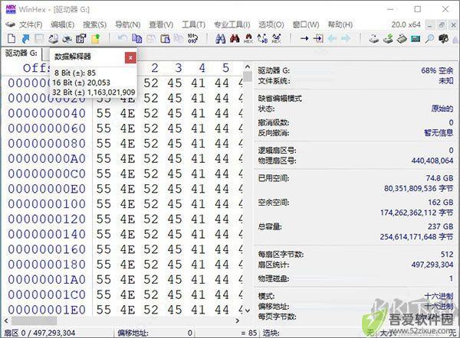
Task: Click the Replace Hex Values icon
Action: (276, 38)
